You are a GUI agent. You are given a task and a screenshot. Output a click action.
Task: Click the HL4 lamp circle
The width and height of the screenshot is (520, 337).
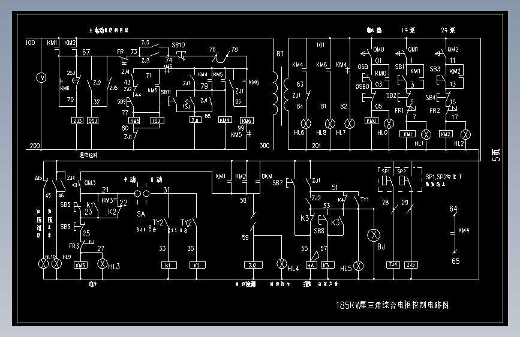[x=282, y=264]
